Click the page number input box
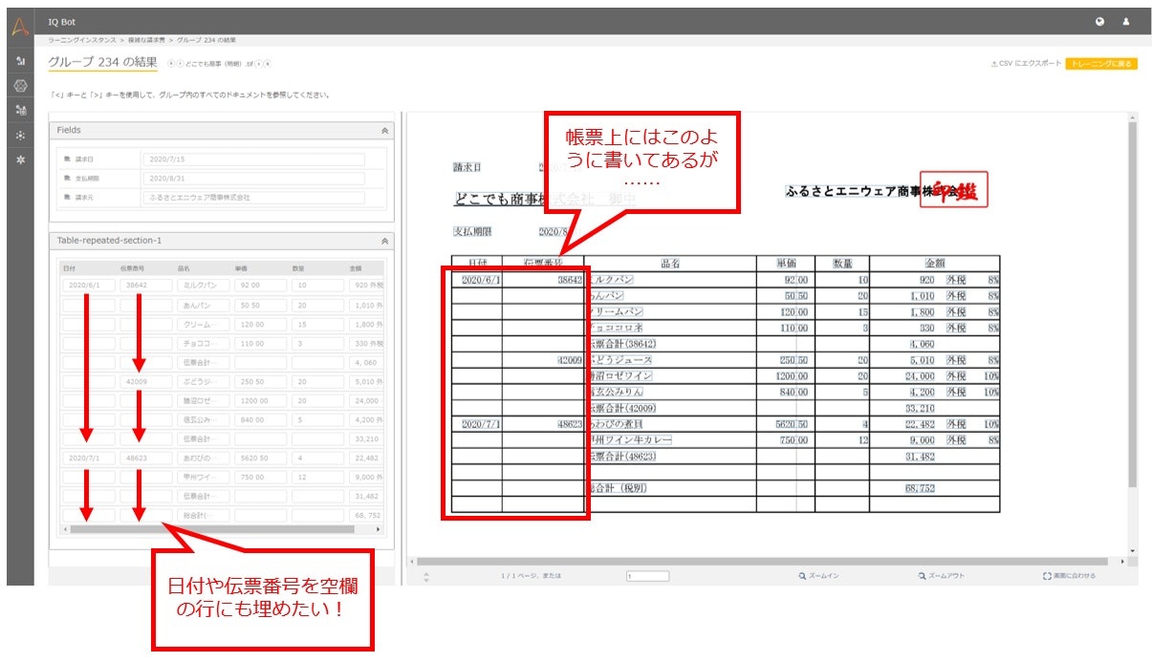1152x662 pixels. click(648, 576)
